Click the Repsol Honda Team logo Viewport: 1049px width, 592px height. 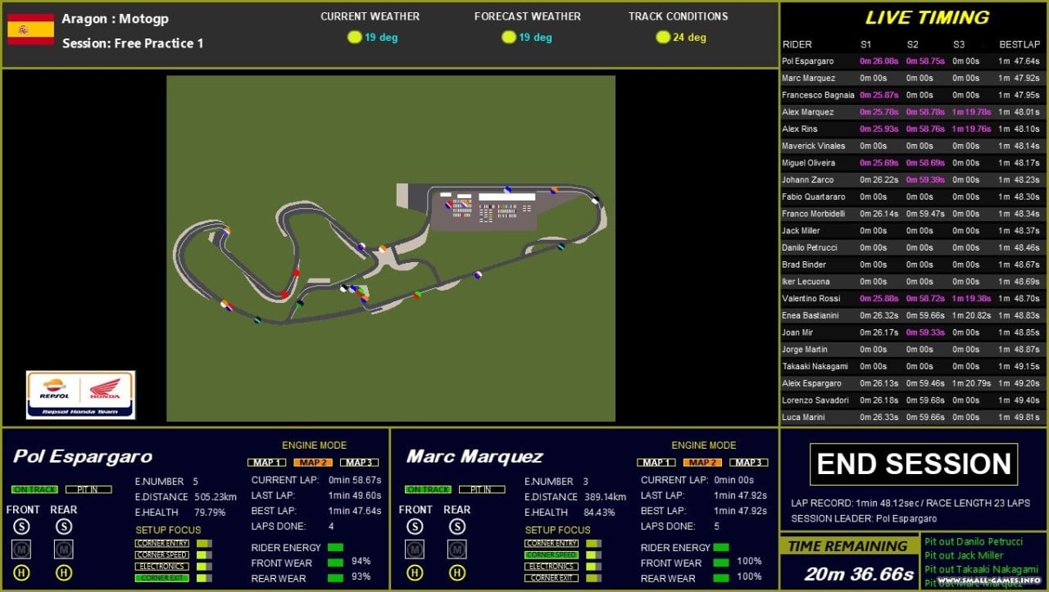tap(80, 395)
